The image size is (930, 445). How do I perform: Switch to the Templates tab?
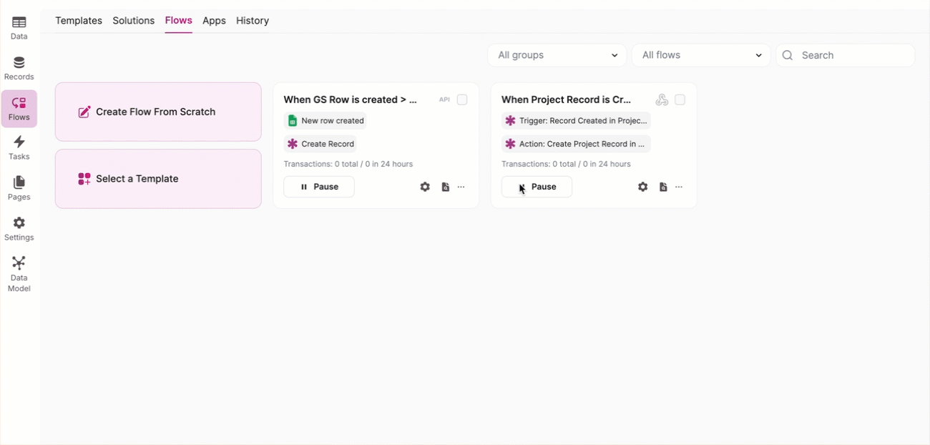click(78, 21)
